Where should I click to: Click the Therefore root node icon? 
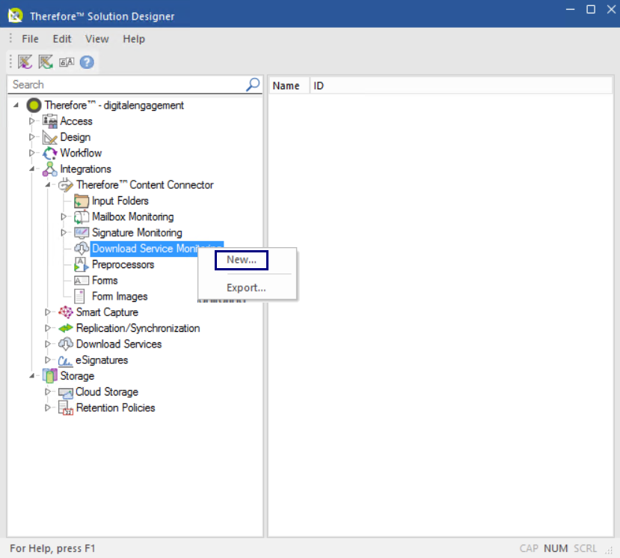click(x=34, y=106)
